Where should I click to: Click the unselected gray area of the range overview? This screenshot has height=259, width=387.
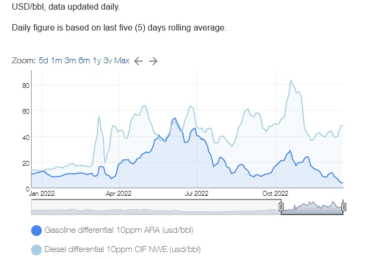coord(156,207)
